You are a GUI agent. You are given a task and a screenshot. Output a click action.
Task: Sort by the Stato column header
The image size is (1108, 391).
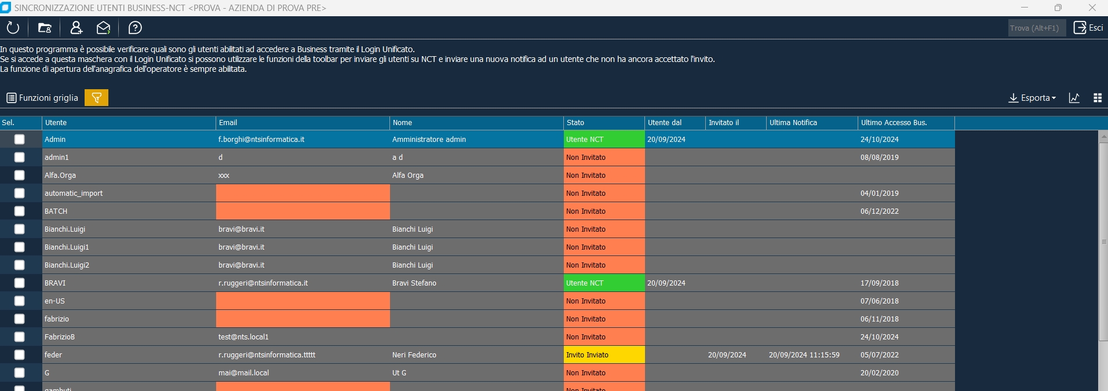(x=604, y=123)
